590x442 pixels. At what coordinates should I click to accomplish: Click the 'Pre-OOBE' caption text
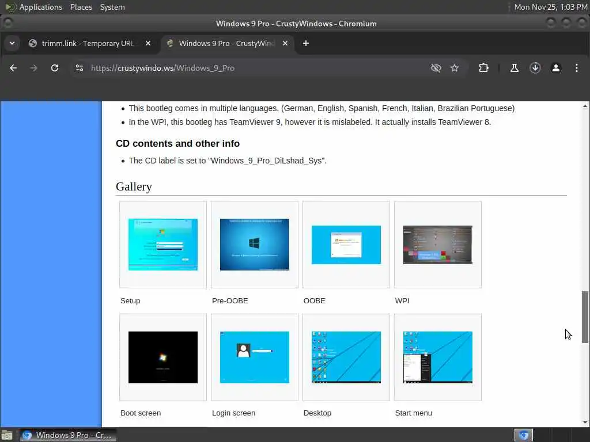tap(230, 300)
